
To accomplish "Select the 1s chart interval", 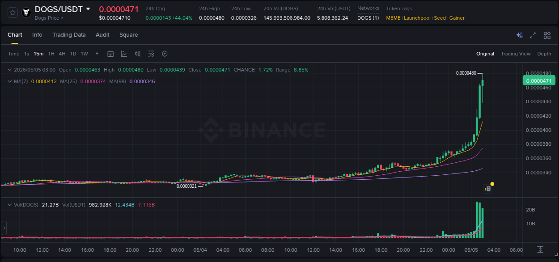I will [26, 54].
